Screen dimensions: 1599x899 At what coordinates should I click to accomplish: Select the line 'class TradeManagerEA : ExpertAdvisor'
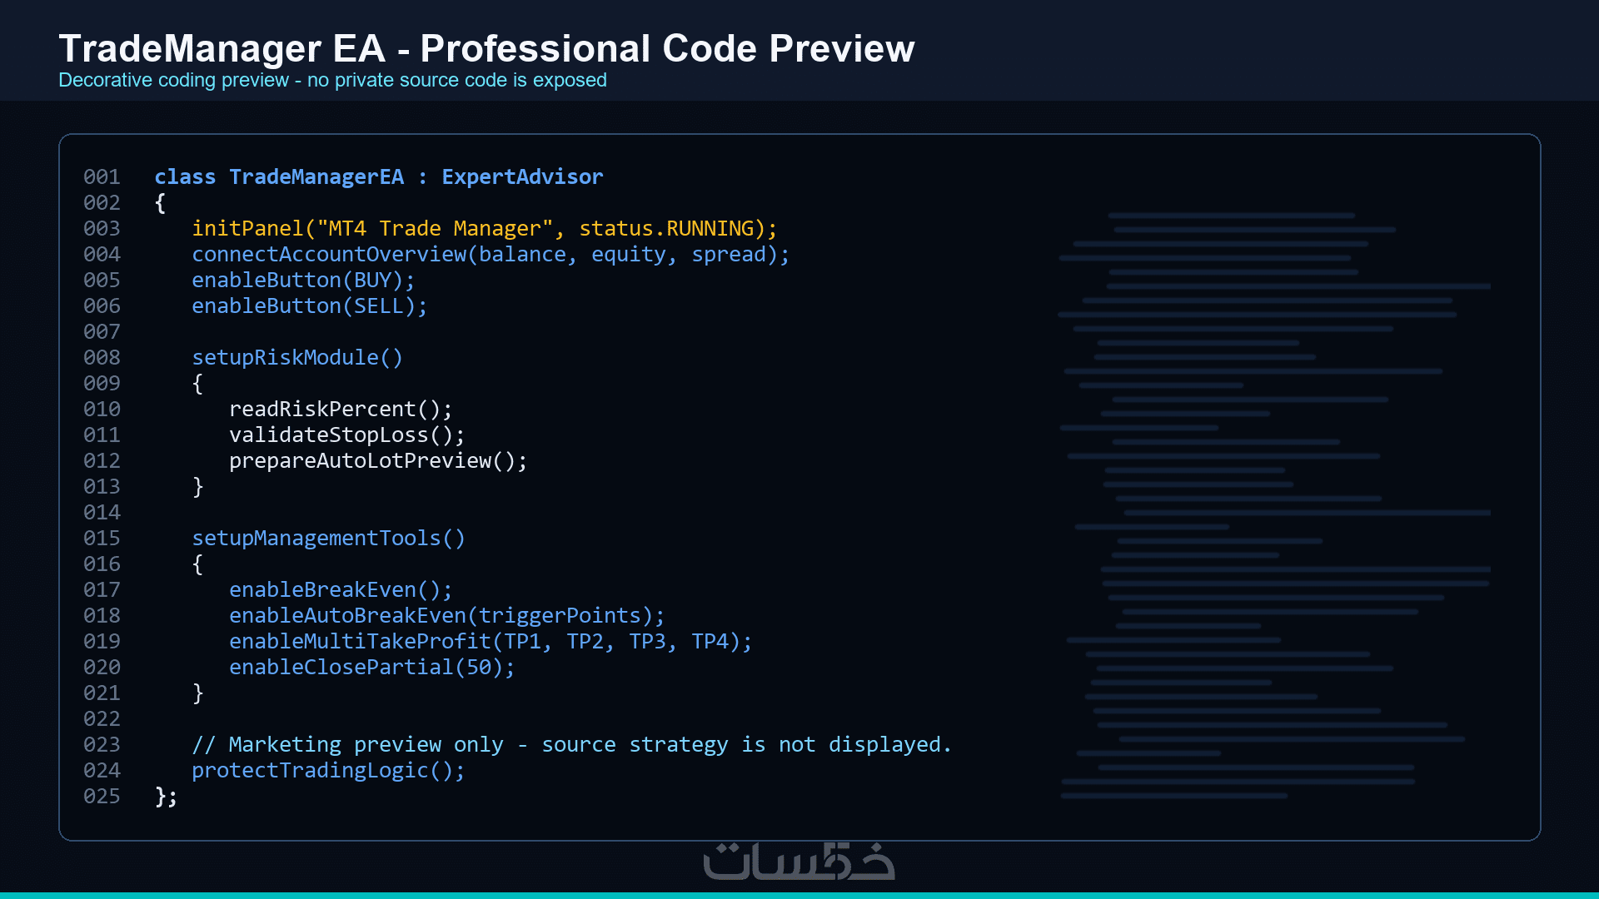[x=379, y=177]
